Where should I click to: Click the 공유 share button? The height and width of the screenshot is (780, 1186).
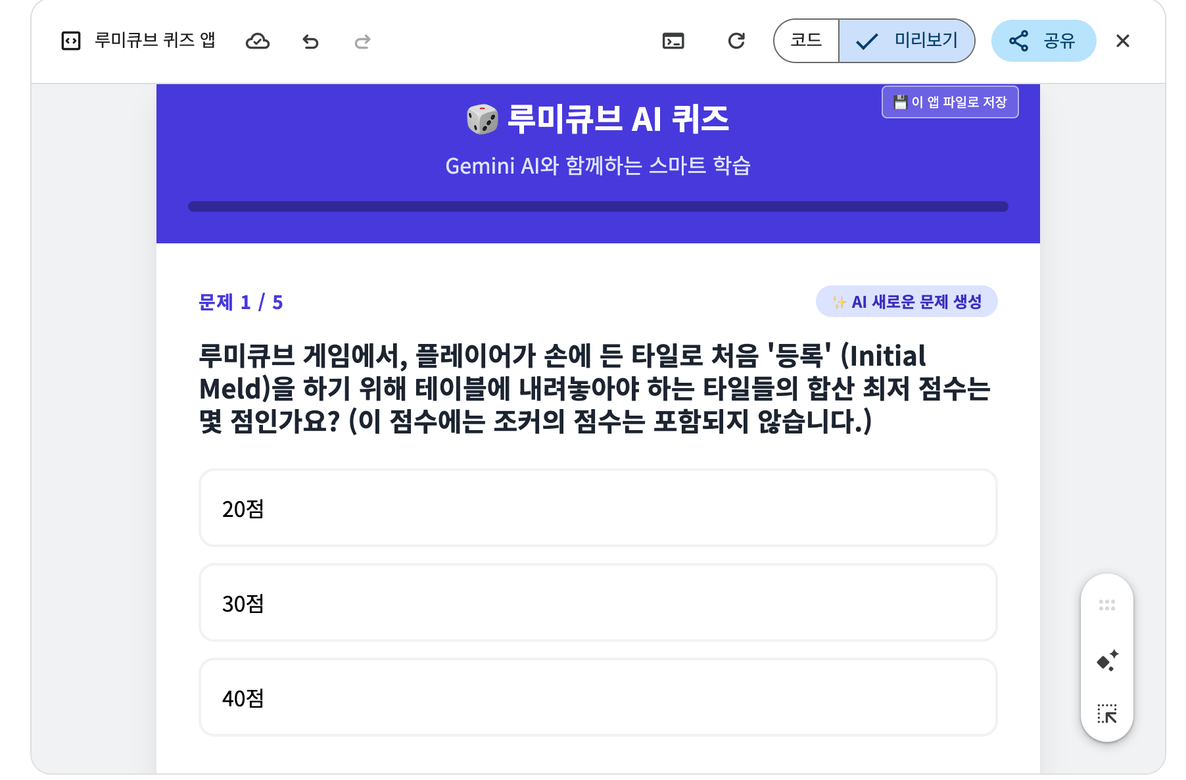pyautogui.click(x=1043, y=41)
